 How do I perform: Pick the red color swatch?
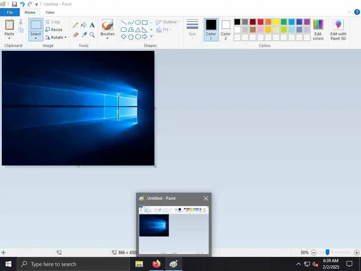tap(261, 22)
